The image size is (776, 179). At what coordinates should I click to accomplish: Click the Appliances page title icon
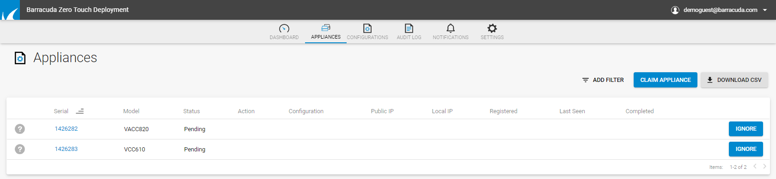[20, 58]
